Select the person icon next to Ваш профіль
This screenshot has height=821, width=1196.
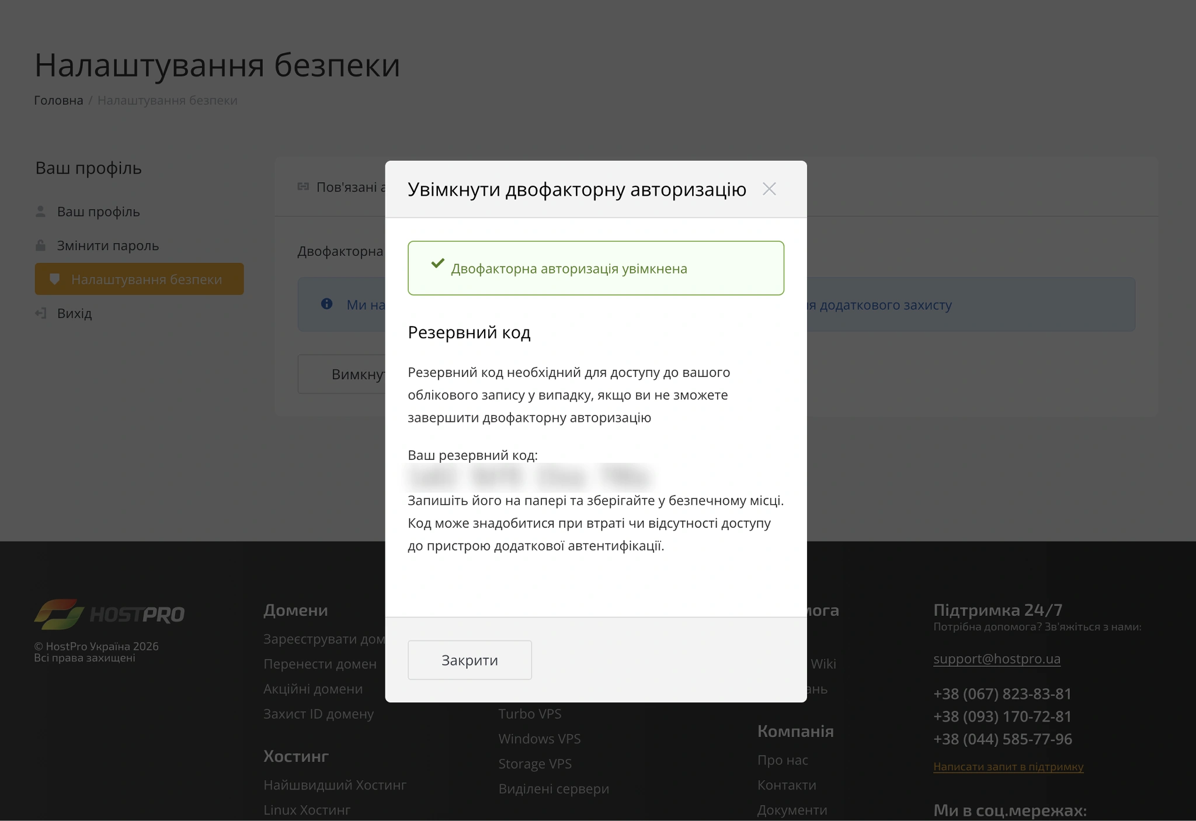coord(41,212)
